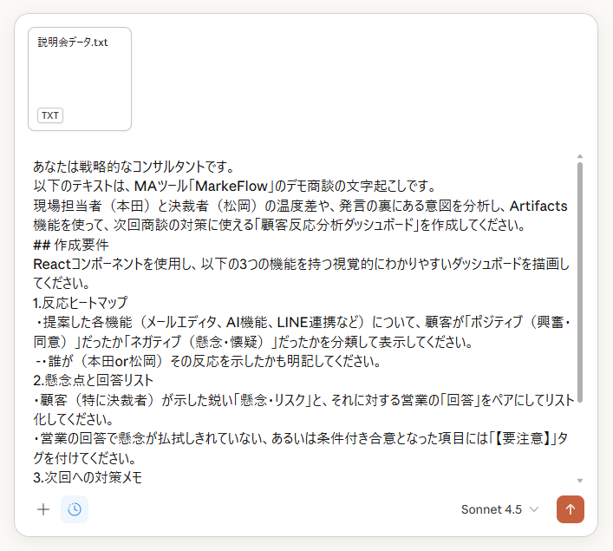The width and height of the screenshot is (613, 551).
Task: Open the 説明会データ.txt attachment card
Action: click(80, 79)
